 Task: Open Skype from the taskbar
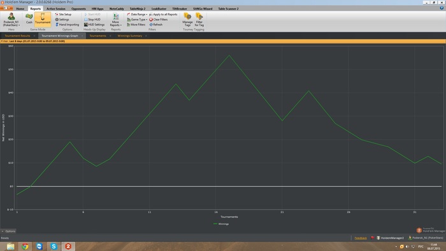(x=54, y=246)
